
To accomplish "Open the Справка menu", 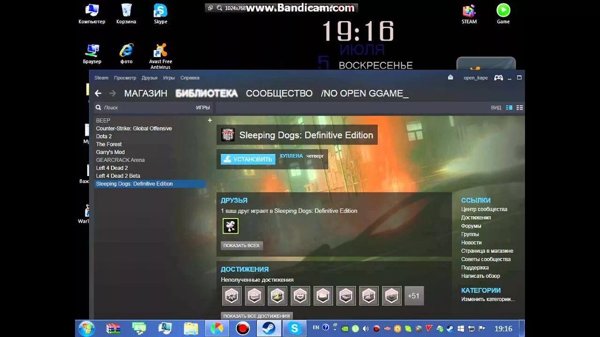I will [190, 78].
